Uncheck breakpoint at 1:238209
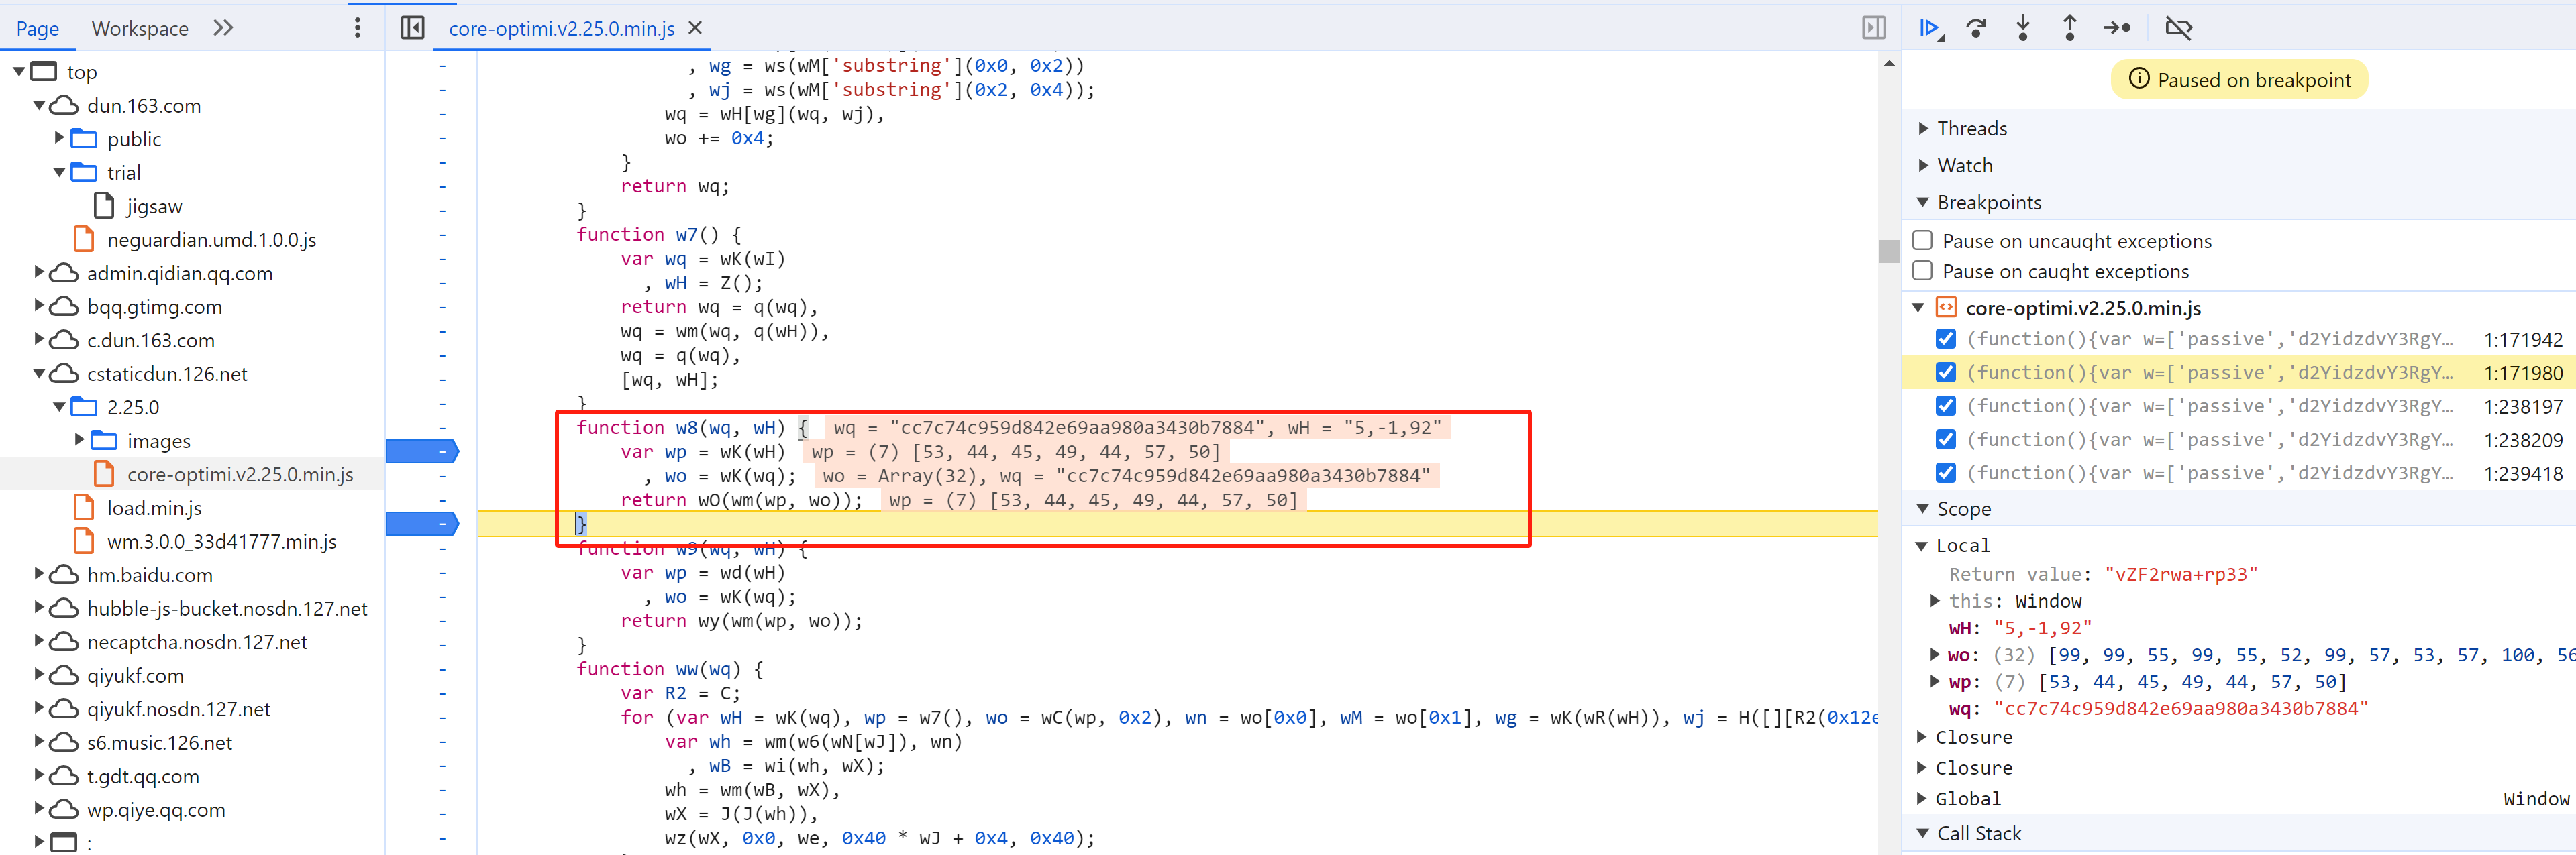 1945,439
